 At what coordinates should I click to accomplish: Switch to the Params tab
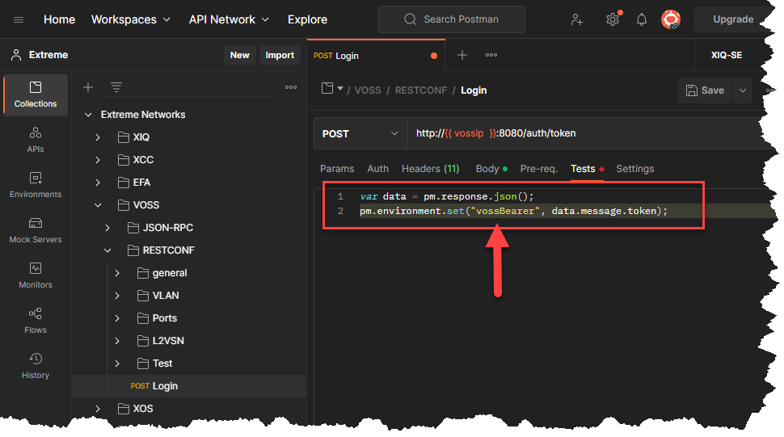click(337, 169)
